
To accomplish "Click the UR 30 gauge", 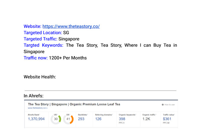I will pos(56,119).
